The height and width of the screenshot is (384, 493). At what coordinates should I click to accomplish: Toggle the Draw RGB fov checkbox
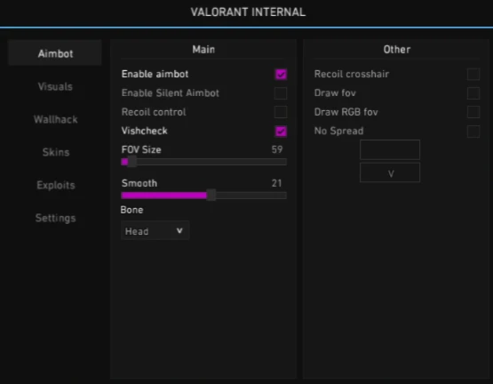[473, 112]
